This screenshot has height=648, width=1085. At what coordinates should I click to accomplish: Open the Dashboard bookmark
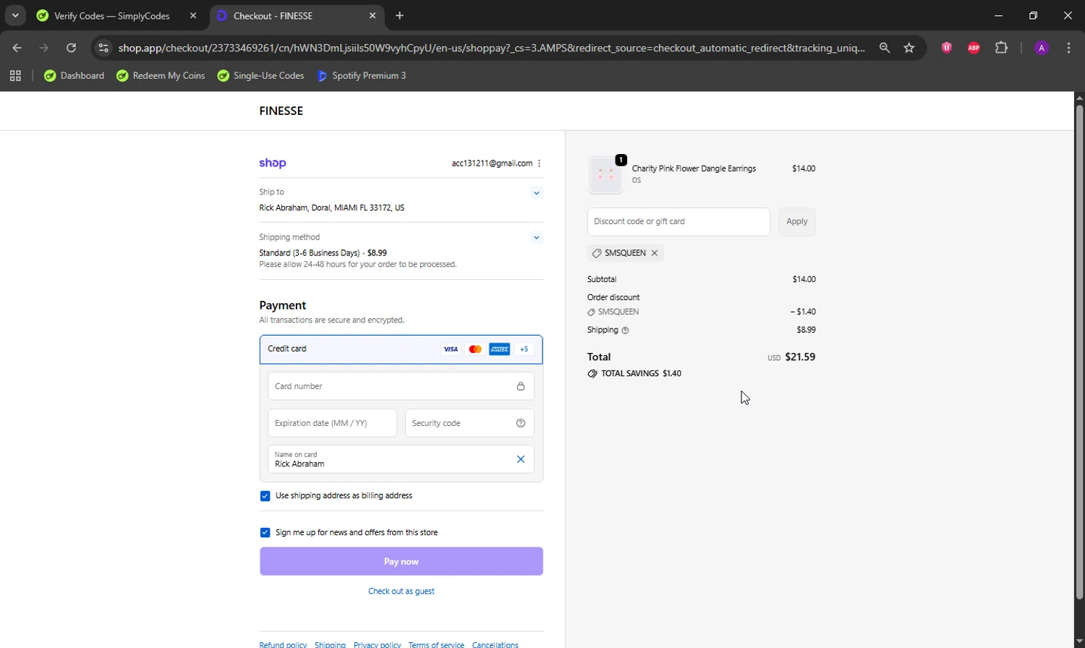tap(74, 75)
